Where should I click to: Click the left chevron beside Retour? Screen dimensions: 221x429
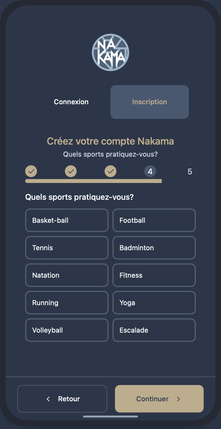click(x=48, y=399)
